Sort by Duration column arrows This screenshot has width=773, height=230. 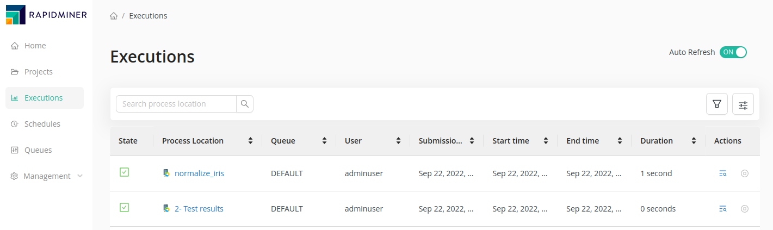coord(694,141)
